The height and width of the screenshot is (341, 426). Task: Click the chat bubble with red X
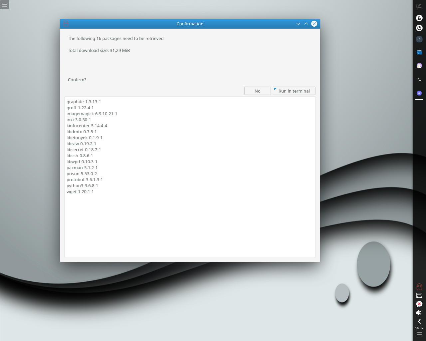(x=419, y=304)
